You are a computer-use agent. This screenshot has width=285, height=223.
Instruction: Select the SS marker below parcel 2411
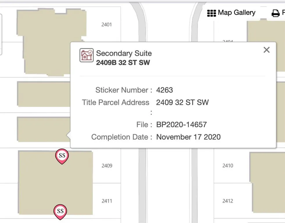click(x=60, y=211)
